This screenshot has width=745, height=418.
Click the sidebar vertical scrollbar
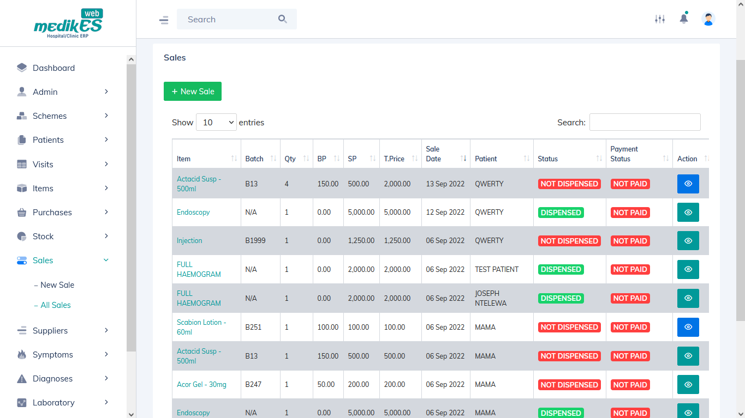click(131, 207)
